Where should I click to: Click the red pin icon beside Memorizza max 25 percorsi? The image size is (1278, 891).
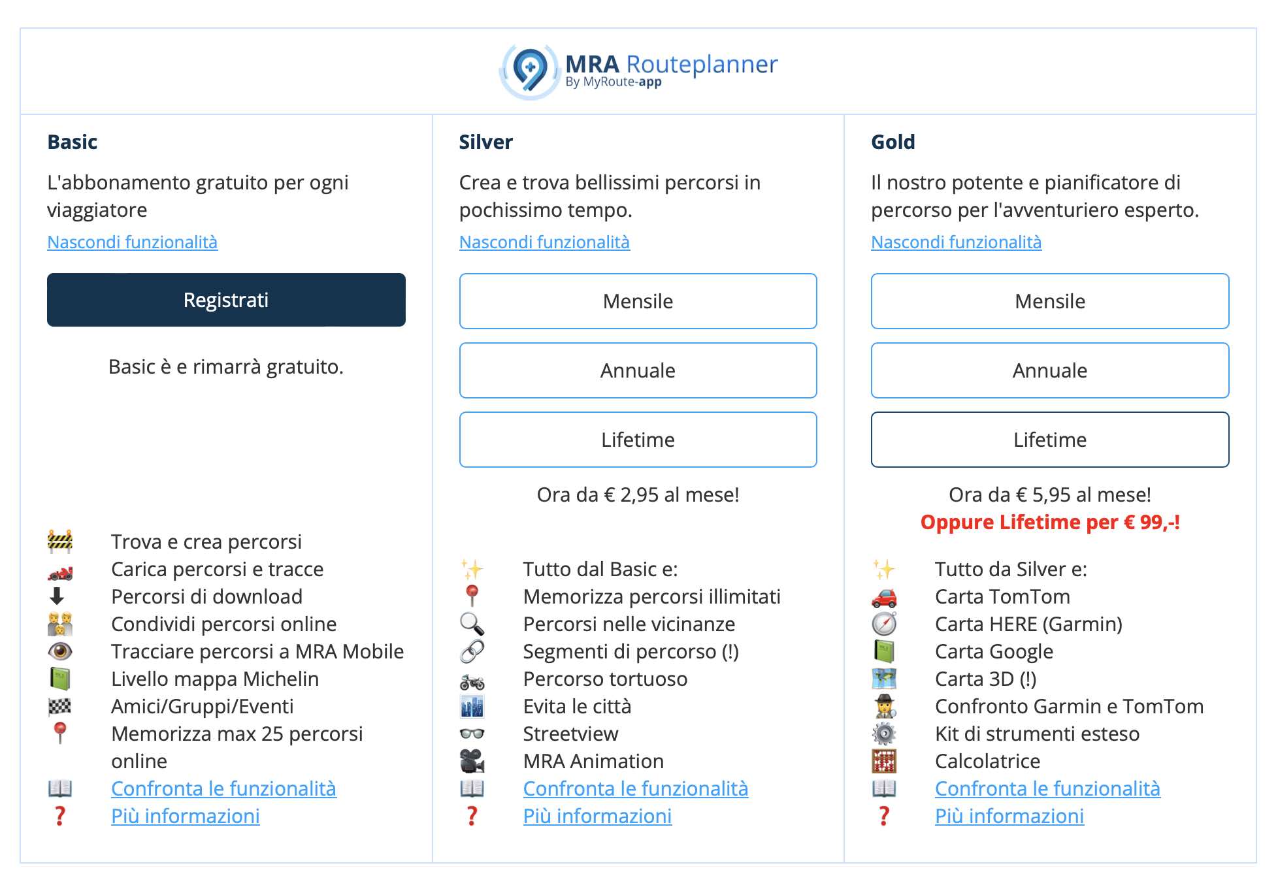coord(59,733)
